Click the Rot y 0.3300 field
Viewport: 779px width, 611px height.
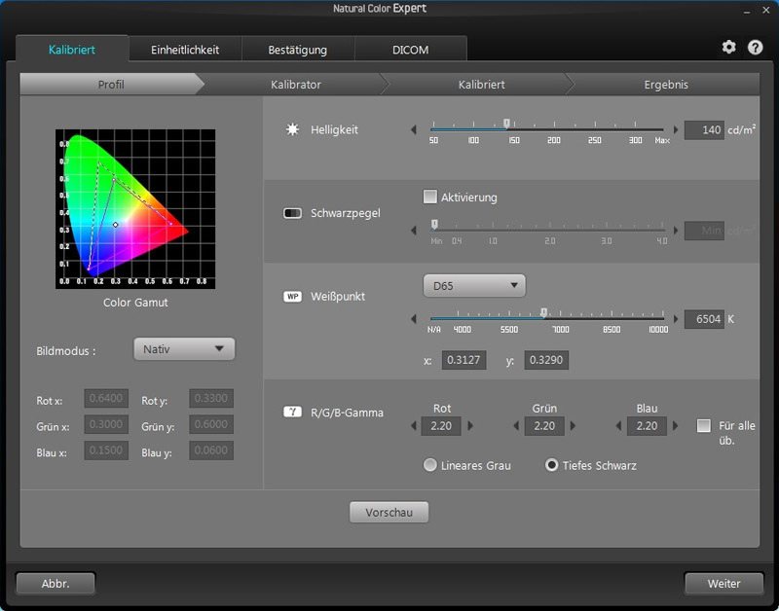[211, 398]
